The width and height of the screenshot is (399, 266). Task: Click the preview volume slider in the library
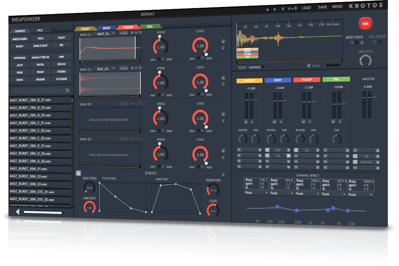(43, 212)
